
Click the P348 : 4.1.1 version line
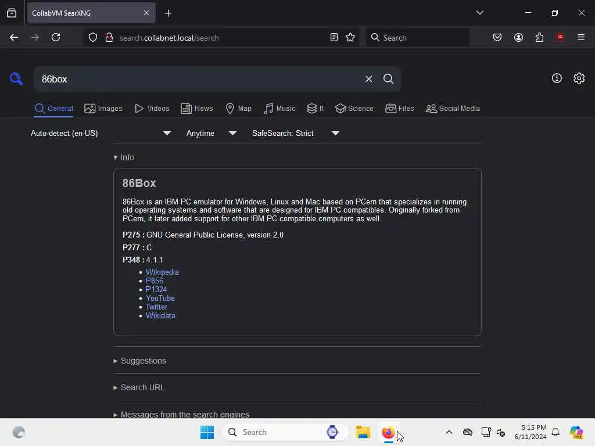[x=143, y=260]
